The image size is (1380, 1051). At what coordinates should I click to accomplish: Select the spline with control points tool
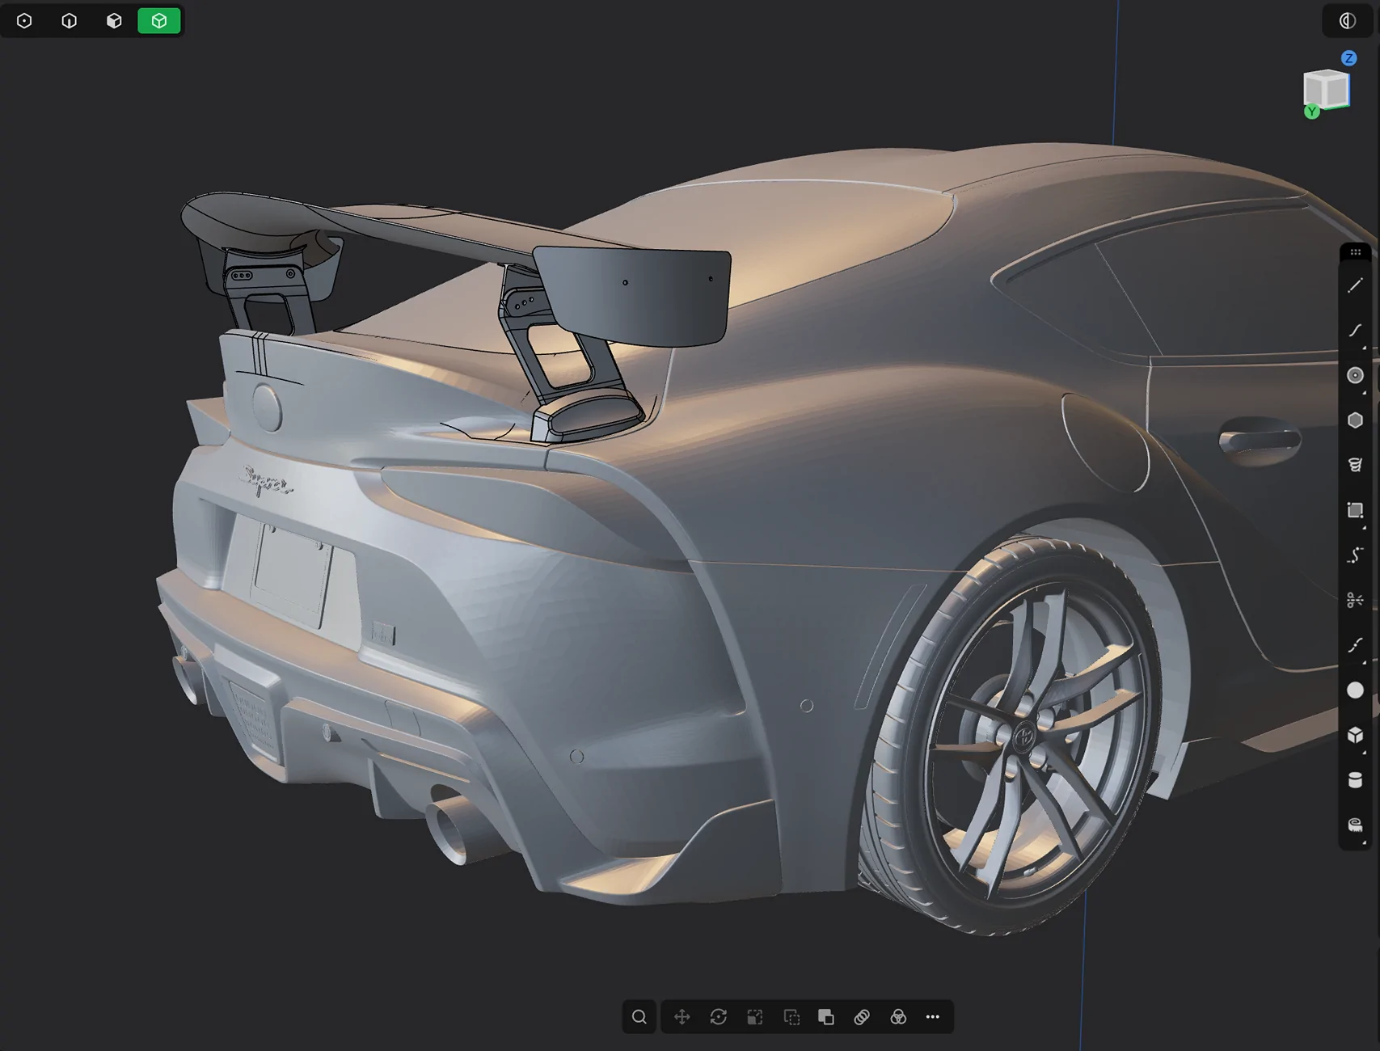[x=1356, y=555]
